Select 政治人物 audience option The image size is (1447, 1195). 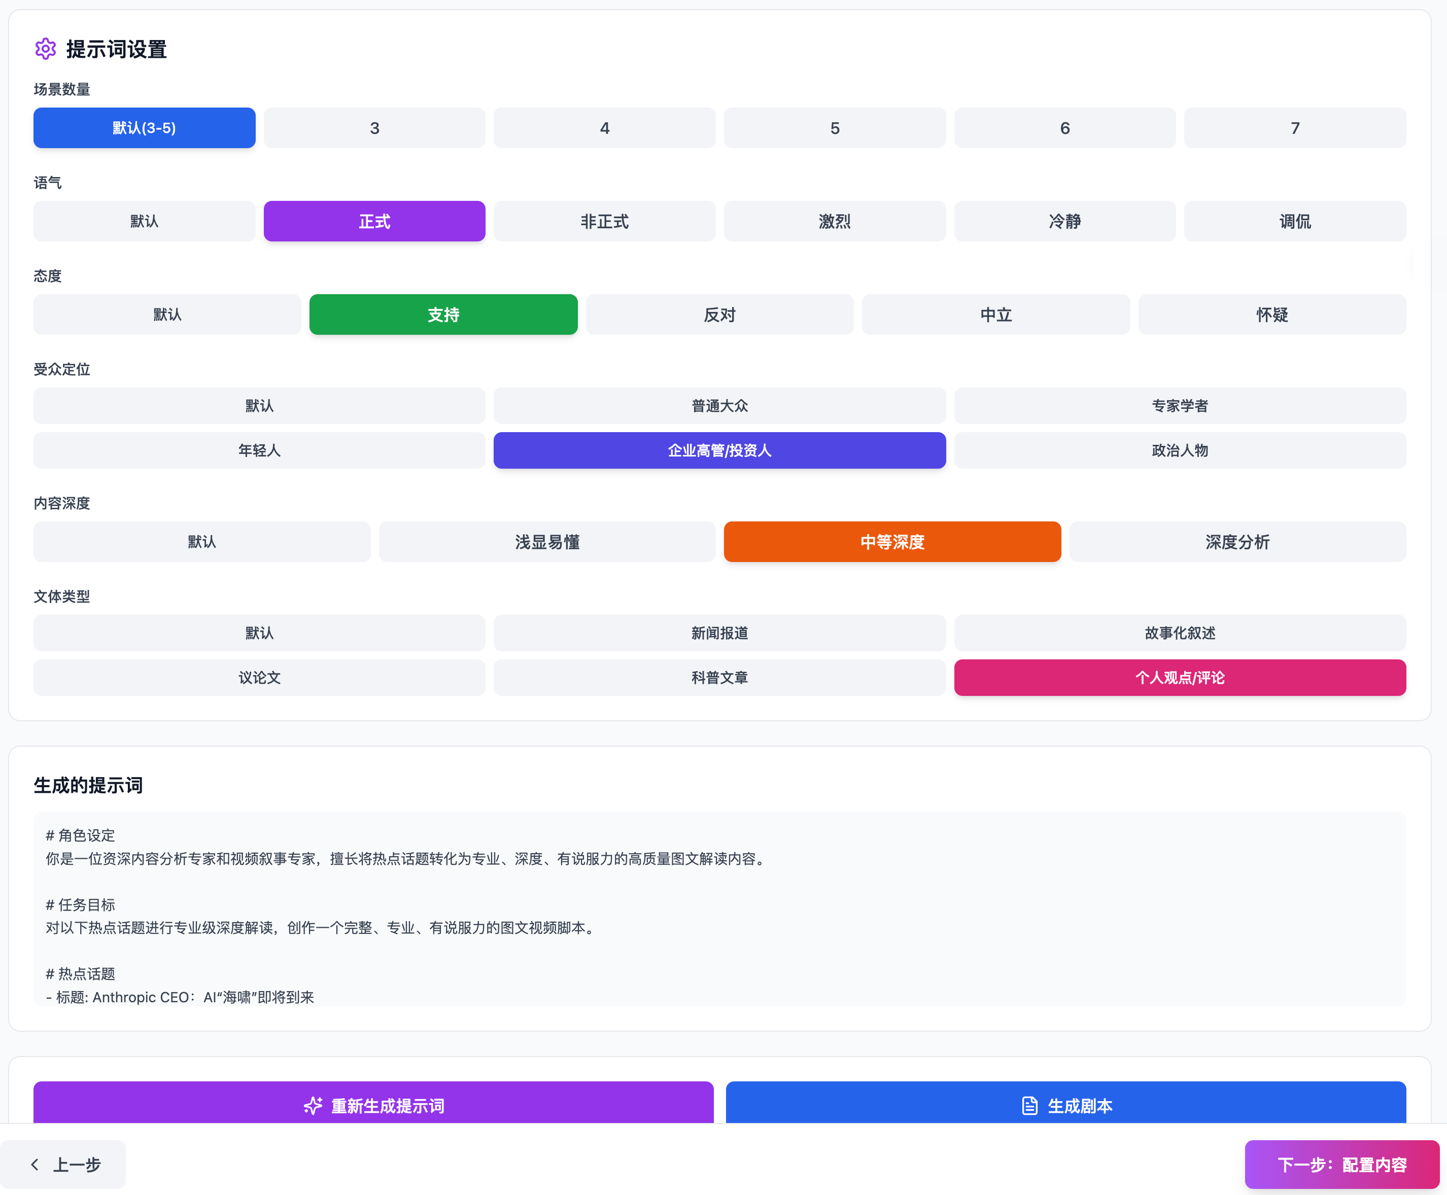pos(1179,450)
